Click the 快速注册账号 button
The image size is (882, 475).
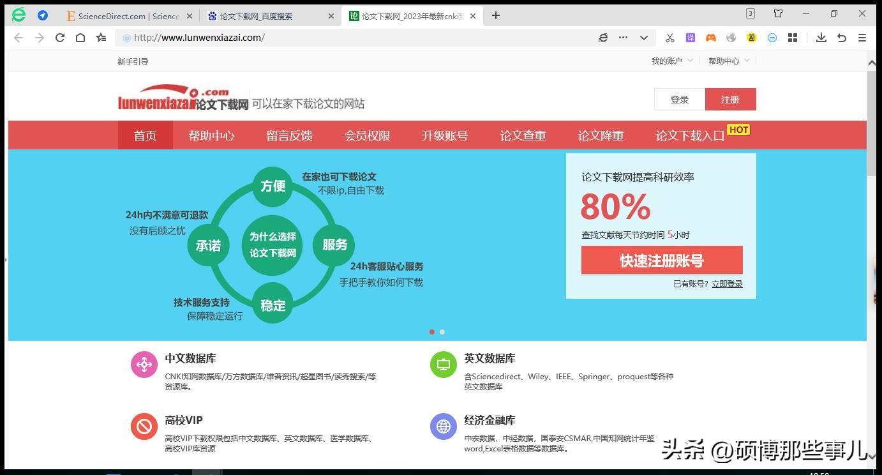click(662, 260)
